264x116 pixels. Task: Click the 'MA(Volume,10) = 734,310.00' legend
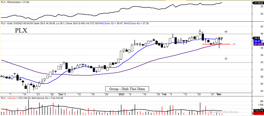[x=47, y=98]
